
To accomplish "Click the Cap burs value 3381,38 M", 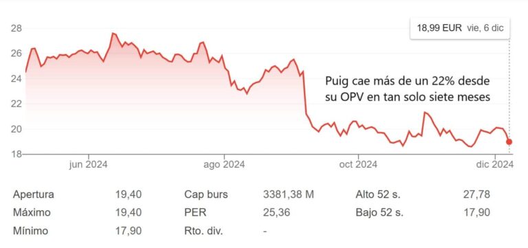I will [288, 194].
